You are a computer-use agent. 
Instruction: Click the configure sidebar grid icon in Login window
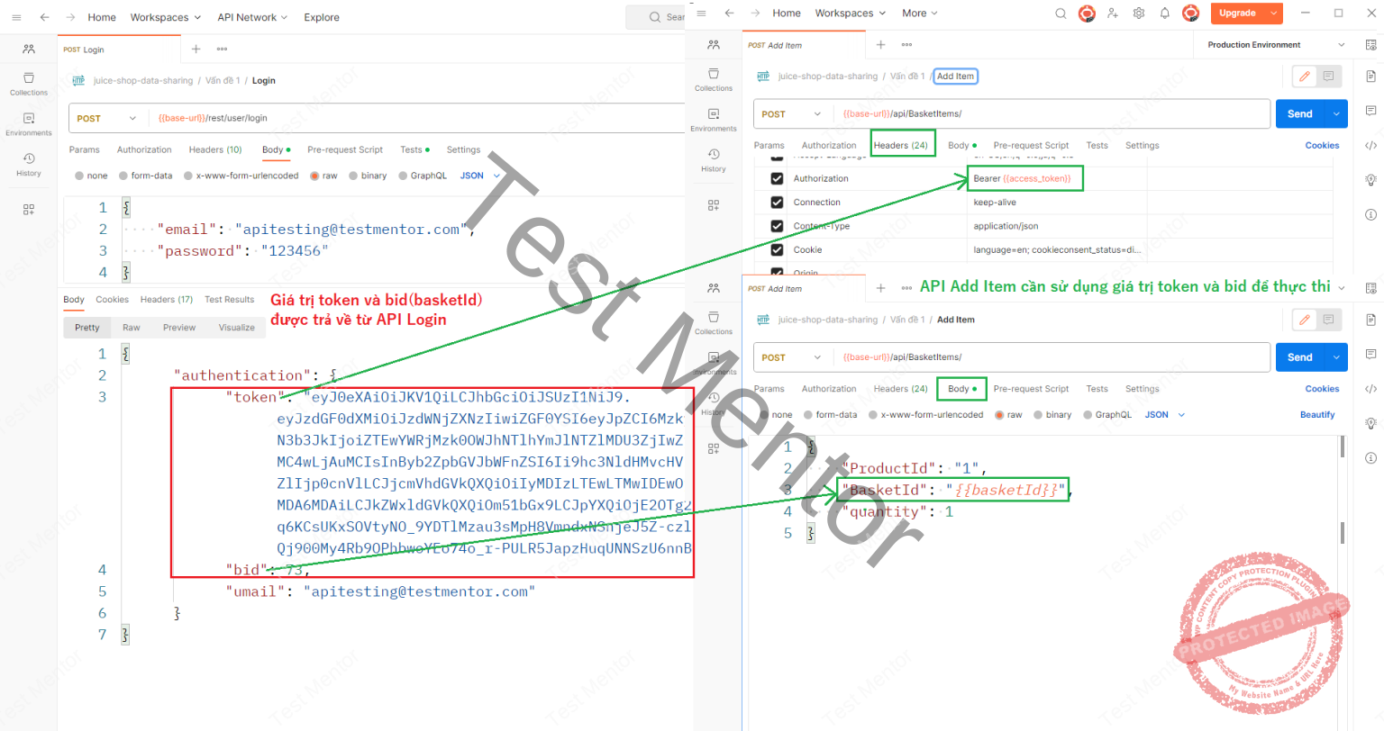(29, 209)
